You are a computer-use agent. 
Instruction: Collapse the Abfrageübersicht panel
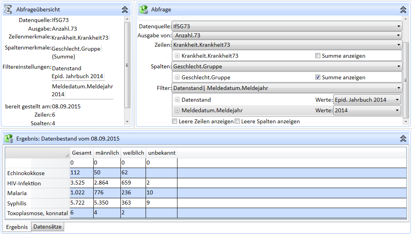tap(125, 9)
